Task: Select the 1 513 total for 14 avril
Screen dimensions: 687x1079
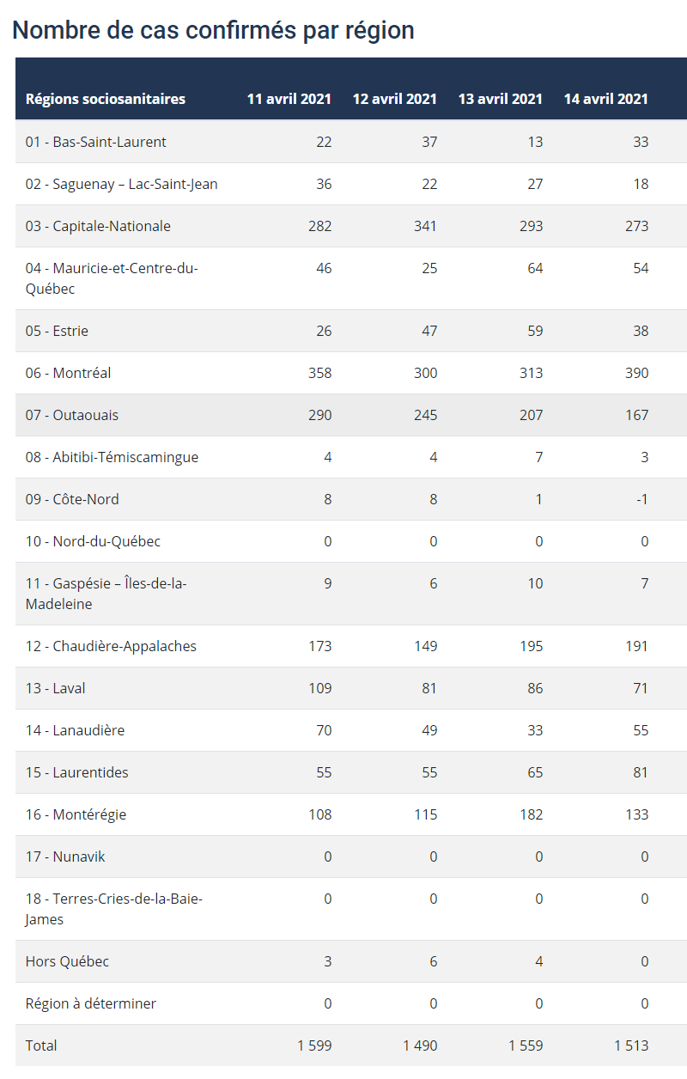Action: 631,1045
